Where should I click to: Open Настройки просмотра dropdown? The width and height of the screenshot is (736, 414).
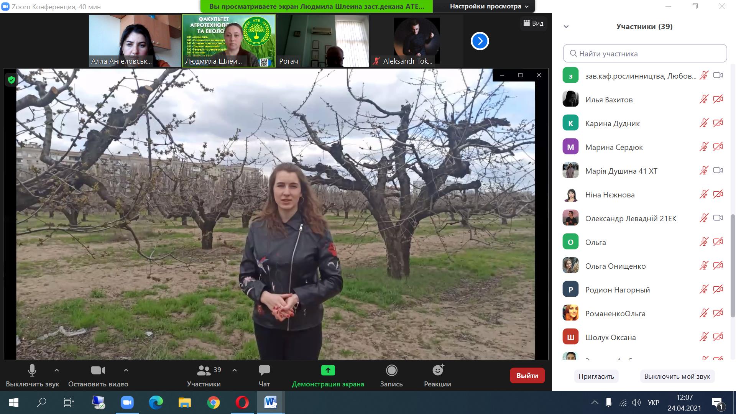click(489, 6)
